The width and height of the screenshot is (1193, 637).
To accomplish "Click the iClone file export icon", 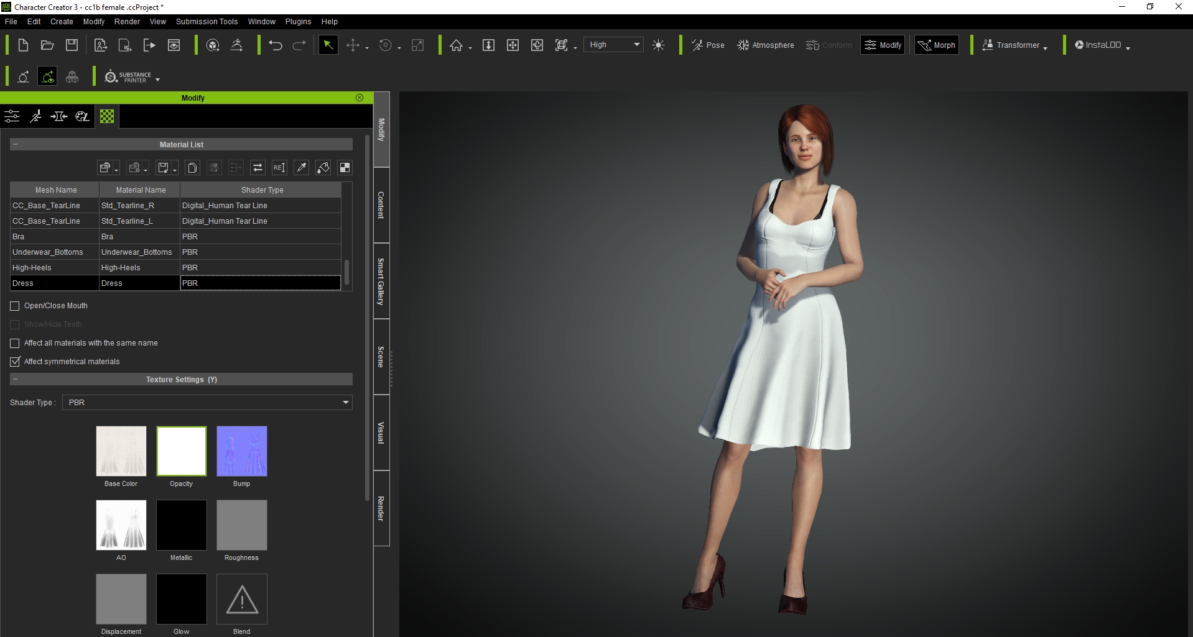I will coord(124,45).
